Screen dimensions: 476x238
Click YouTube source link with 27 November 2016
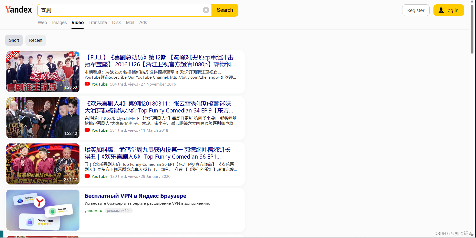[99, 84]
